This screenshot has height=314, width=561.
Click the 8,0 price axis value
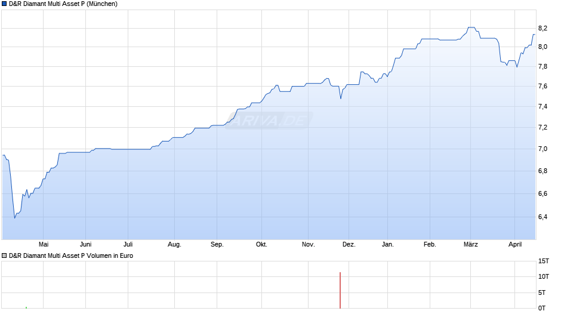542,47
